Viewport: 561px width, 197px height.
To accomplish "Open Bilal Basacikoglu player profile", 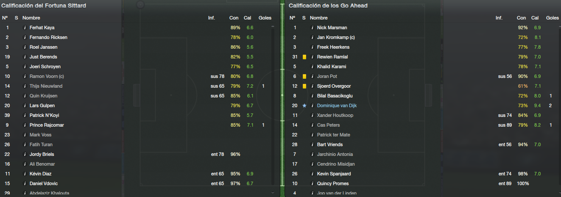I will [335, 96].
